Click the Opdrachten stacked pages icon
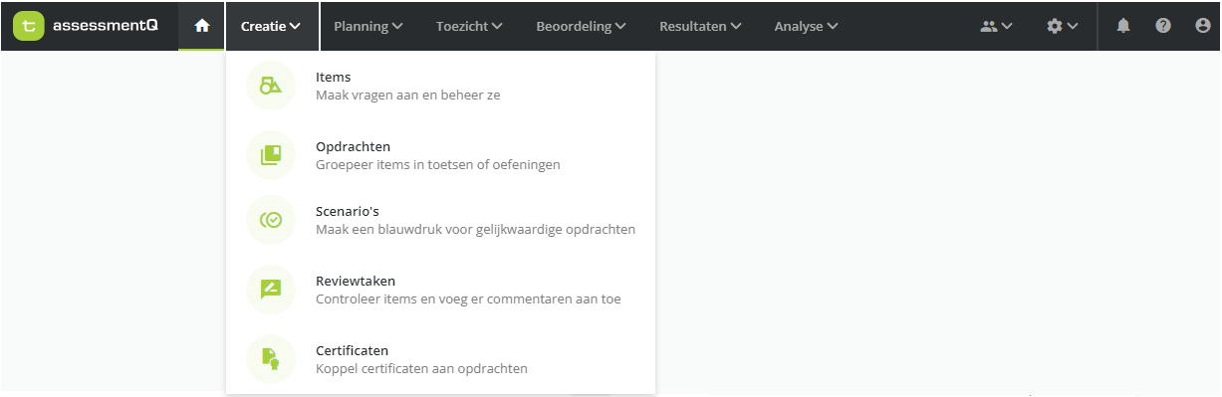 tap(271, 155)
